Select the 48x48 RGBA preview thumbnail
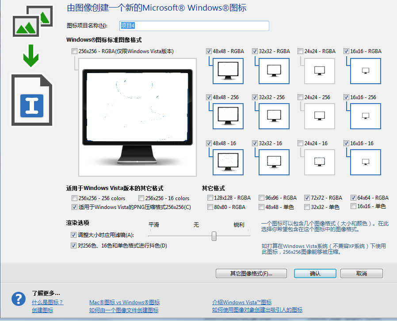This screenshot has width=397, height=321. [x=228, y=71]
